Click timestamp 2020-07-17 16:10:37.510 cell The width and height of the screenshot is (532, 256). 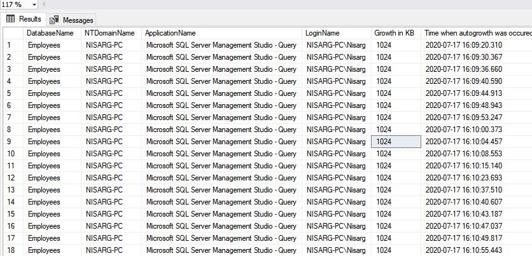tap(463, 190)
